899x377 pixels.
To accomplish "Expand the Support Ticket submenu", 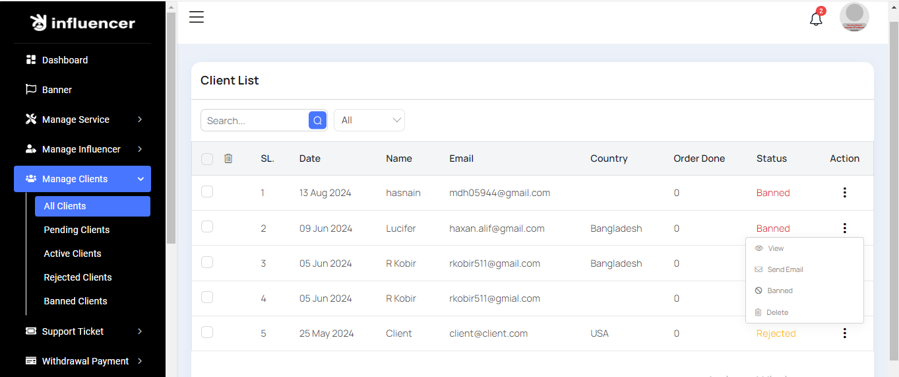I will (82, 331).
